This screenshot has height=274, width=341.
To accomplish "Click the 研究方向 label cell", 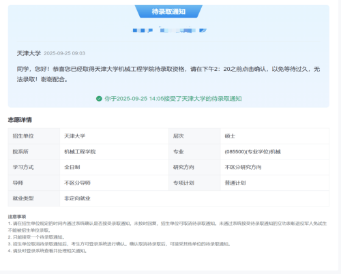I will 194,167.
